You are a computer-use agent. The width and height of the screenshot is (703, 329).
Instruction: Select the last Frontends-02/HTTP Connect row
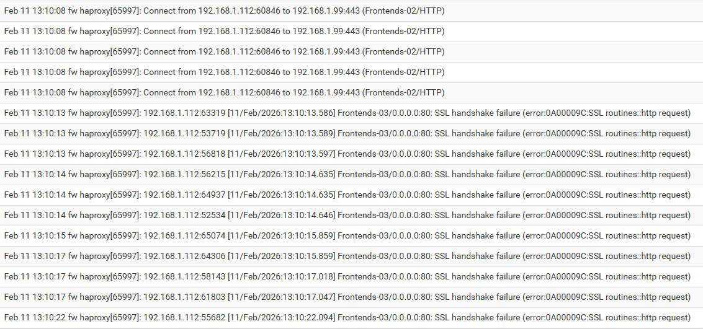[224, 92]
